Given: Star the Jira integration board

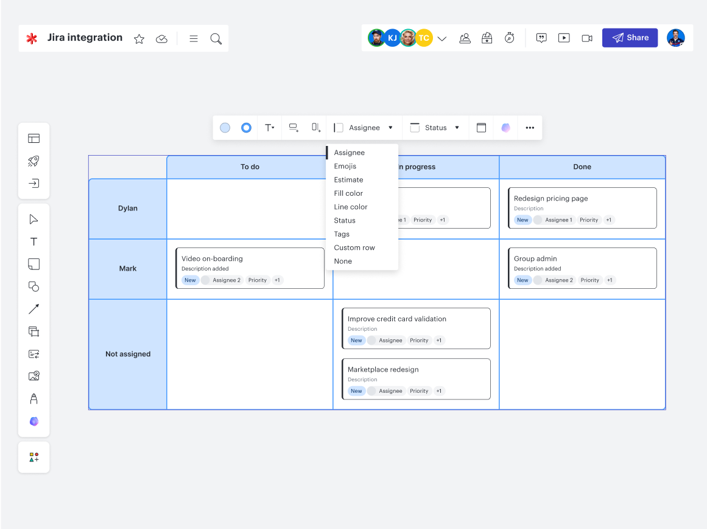Looking at the screenshot, I should tap(139, 39).
